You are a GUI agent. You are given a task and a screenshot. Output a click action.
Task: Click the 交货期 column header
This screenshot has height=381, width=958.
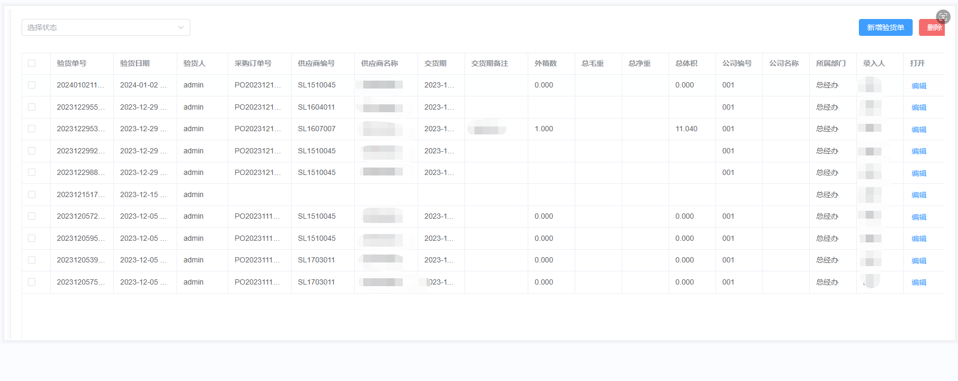[436, 63]
